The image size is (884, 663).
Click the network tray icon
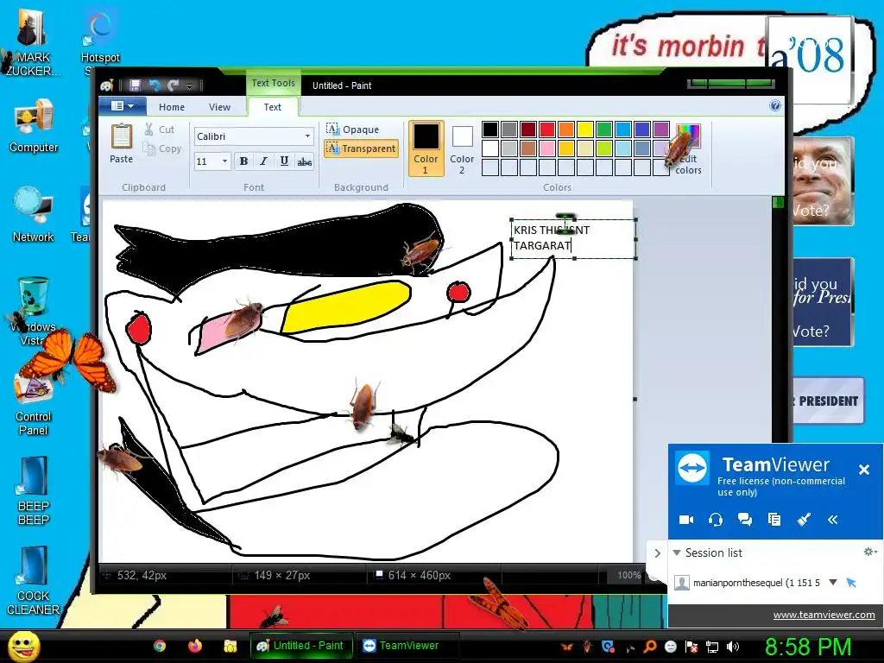tap(712, 647)
